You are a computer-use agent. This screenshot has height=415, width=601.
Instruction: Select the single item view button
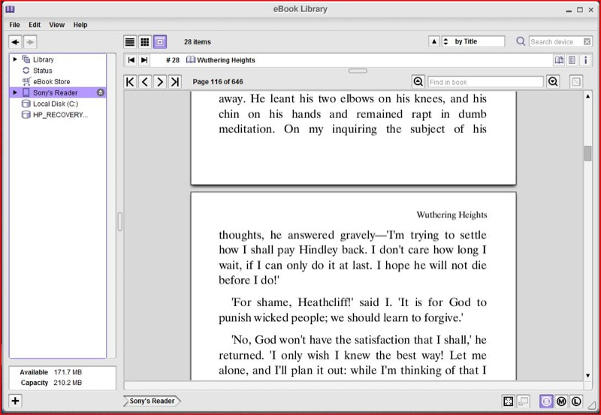pyautogui.click(x=160, y=42)
